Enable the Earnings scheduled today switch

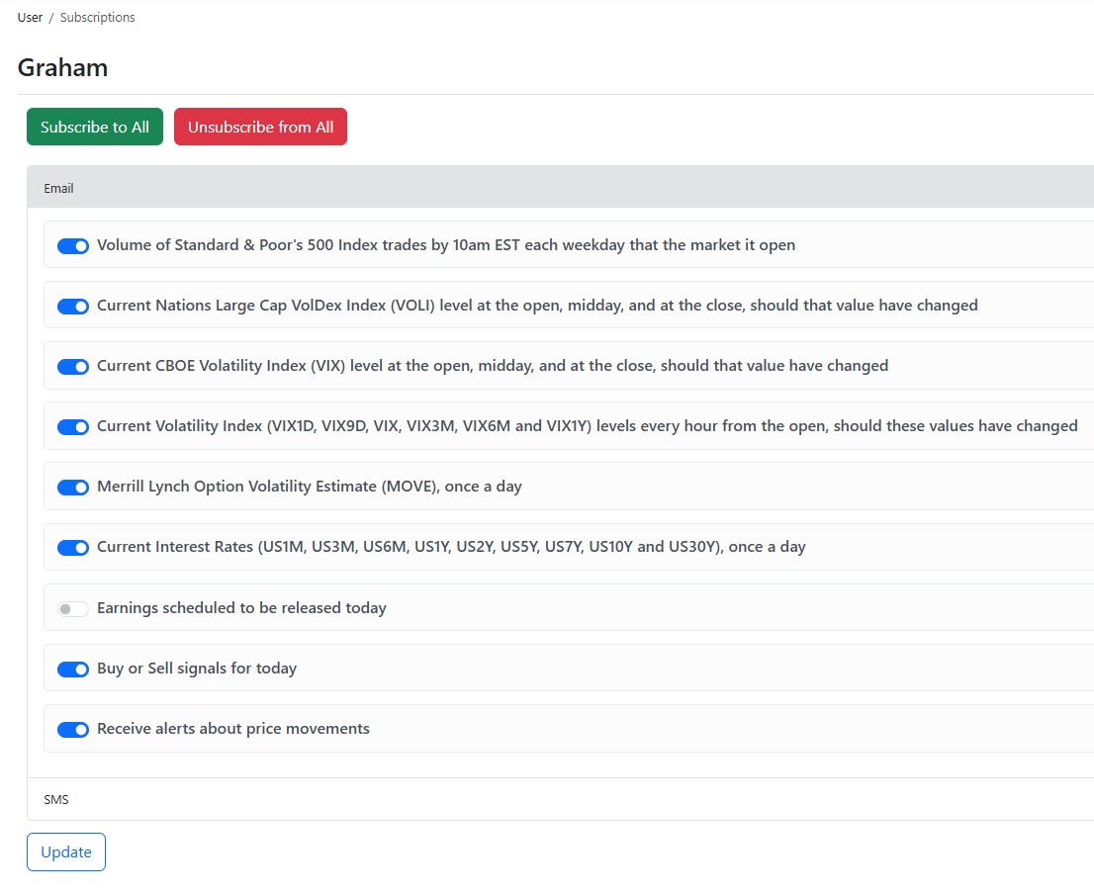tap(73, 609)
